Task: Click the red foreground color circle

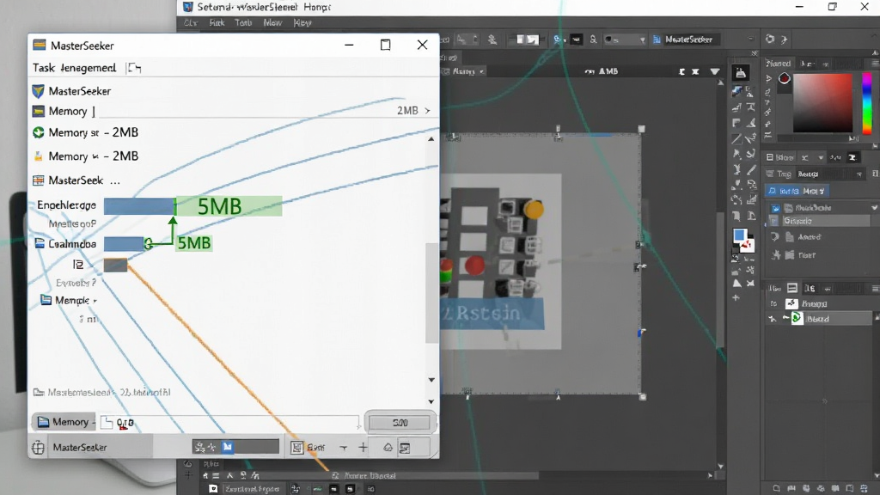Action: (x=784, y=78)
